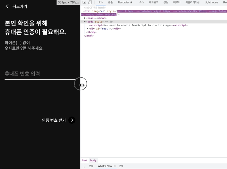Click the 숫자로만 입력해주세요 text
This screenshot has width=227, height=169.
pos(24,48)
